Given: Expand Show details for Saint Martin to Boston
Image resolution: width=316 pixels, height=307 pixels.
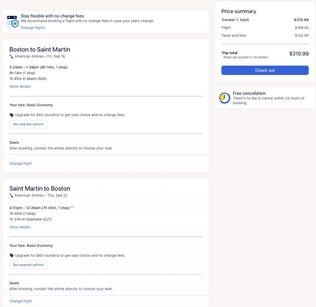Looking at the screenshot, I should tap(20, 227).
